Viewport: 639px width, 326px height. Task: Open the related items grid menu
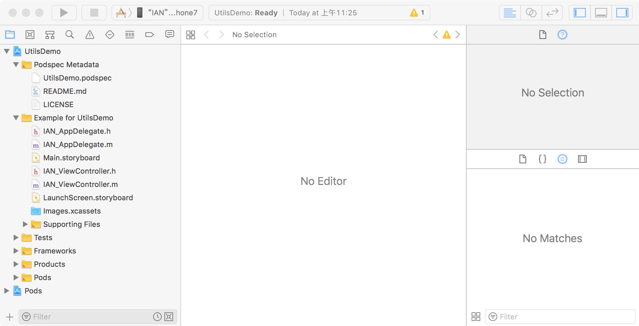(191, 35)
